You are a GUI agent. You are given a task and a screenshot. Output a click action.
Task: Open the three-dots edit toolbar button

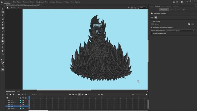pyautogui.click(x=3, y=57)
